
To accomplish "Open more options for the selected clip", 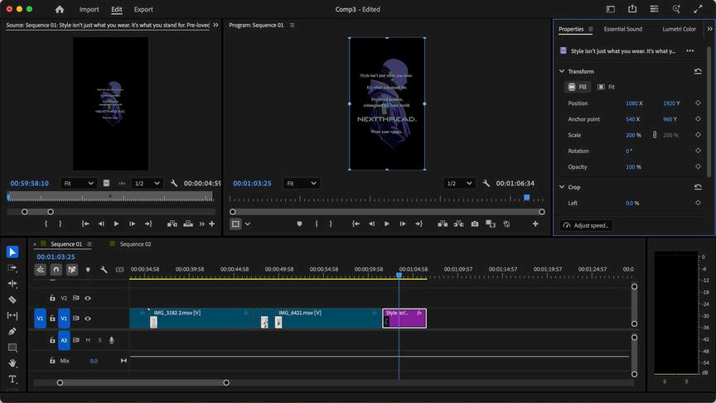I will click(x=690, y=50).
